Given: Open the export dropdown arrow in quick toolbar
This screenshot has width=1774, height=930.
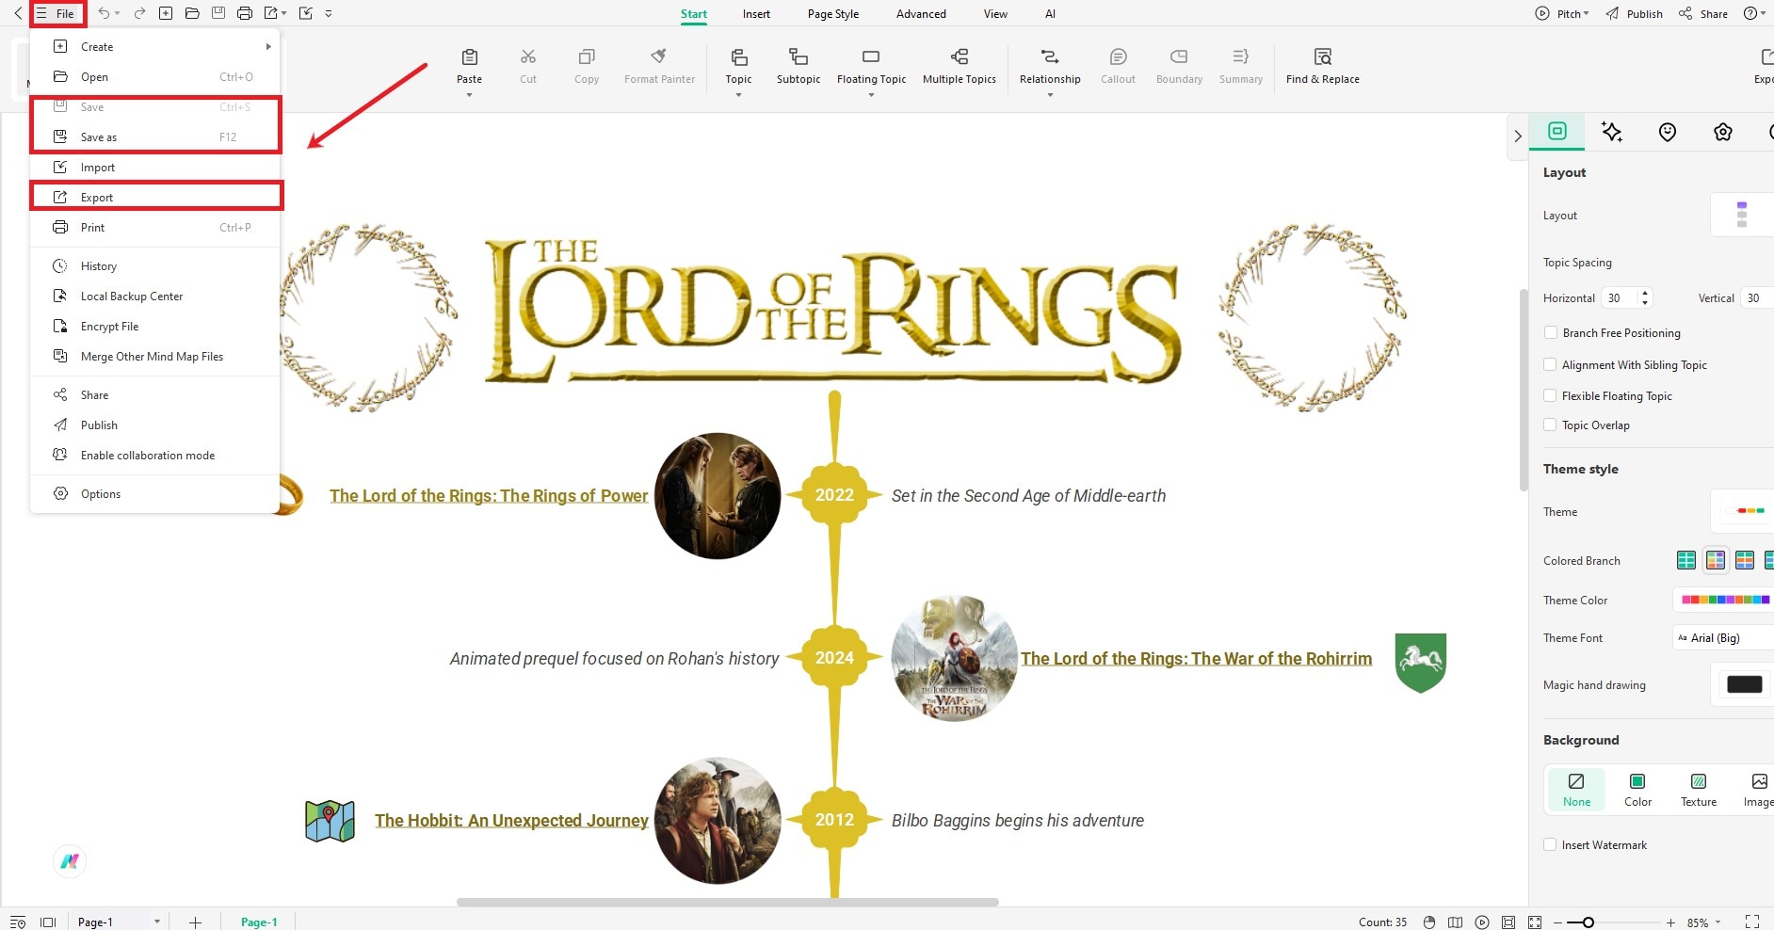Looking at the screenshot, I should pos(283,13).
